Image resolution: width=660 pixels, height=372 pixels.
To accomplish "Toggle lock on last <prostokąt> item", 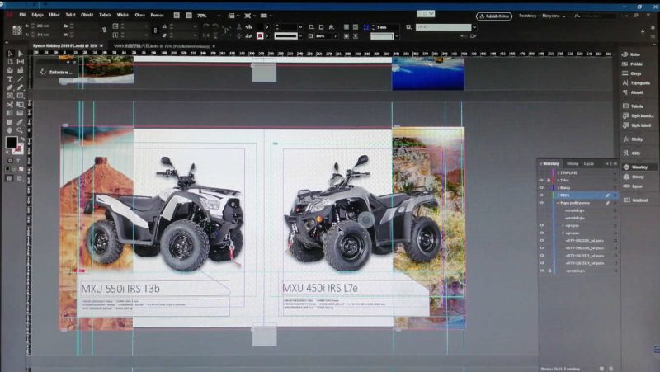I will pyautogui.click(x=549, y=271).
